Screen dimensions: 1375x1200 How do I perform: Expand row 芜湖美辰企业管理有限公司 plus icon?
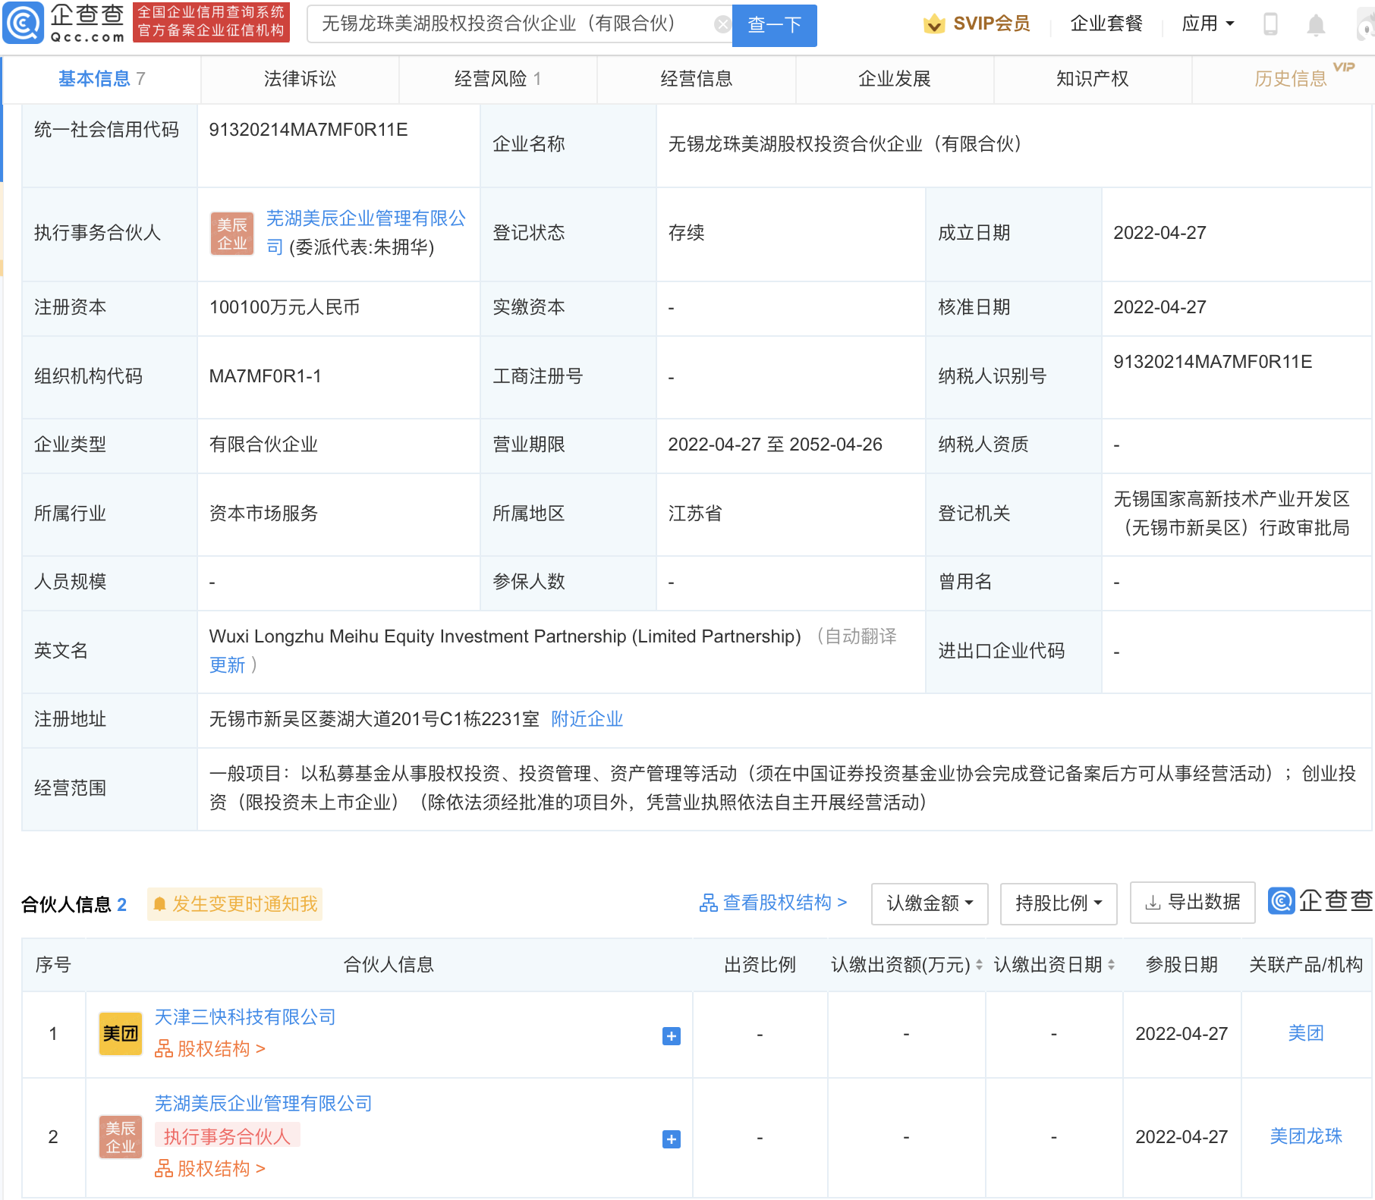tap(672, 1139)
